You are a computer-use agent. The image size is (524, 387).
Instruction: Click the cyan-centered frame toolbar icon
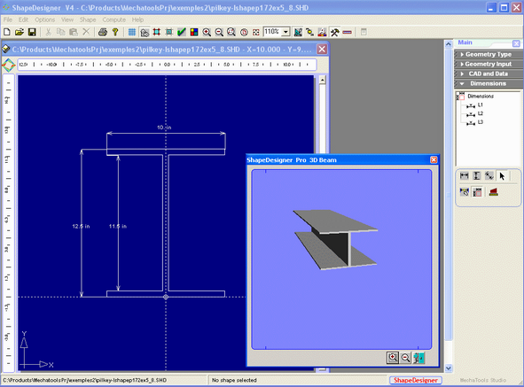click(169, 32)
